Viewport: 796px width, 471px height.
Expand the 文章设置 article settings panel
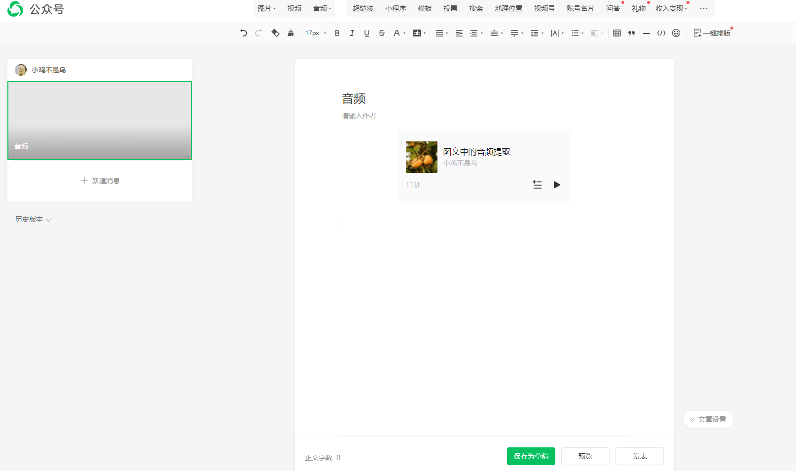tap(708, 419)
